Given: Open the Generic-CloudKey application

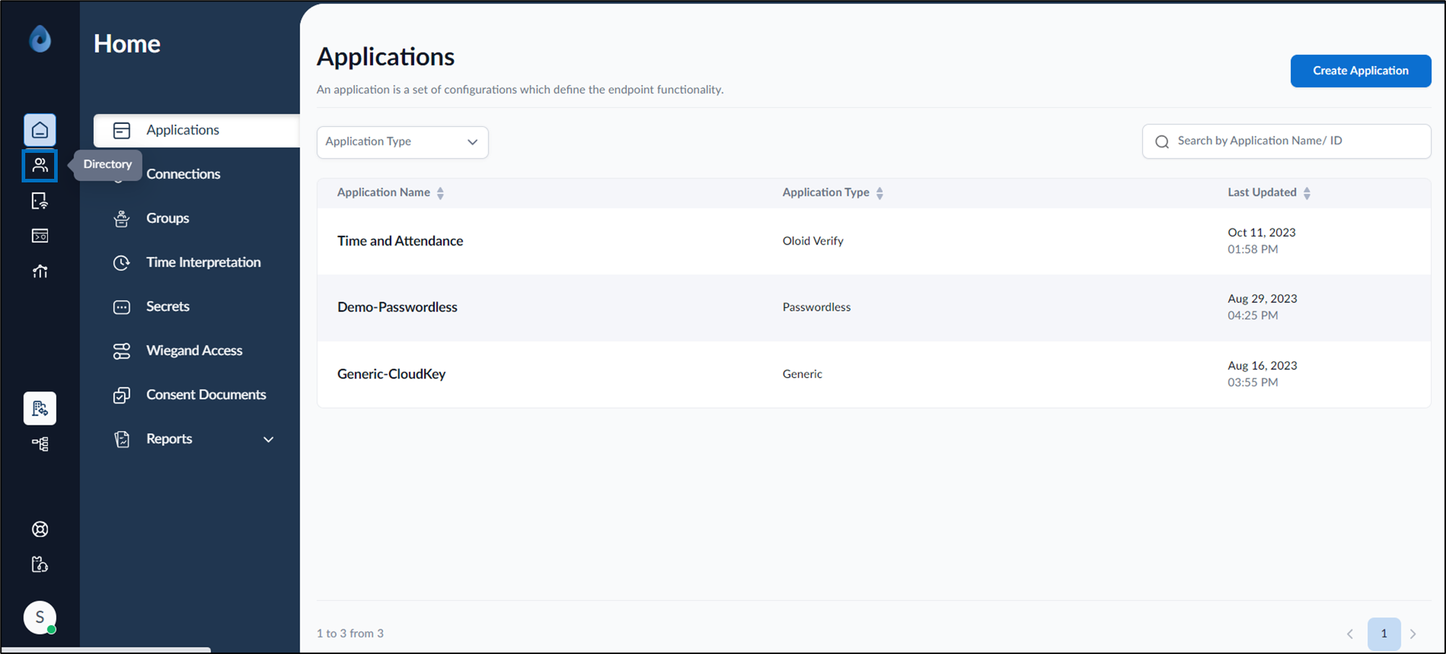Looking at the screenshot, I should [391, 374].
